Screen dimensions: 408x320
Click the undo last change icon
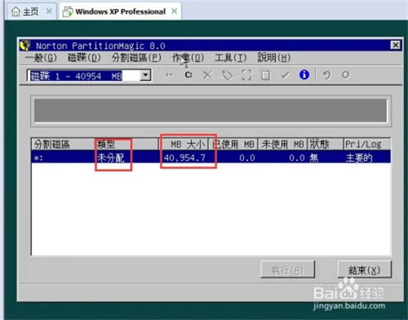click(x=326, y=75)
